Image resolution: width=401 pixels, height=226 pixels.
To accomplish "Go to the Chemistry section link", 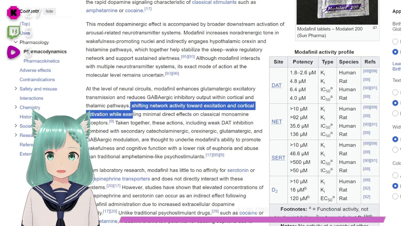I will coord(30,107).
